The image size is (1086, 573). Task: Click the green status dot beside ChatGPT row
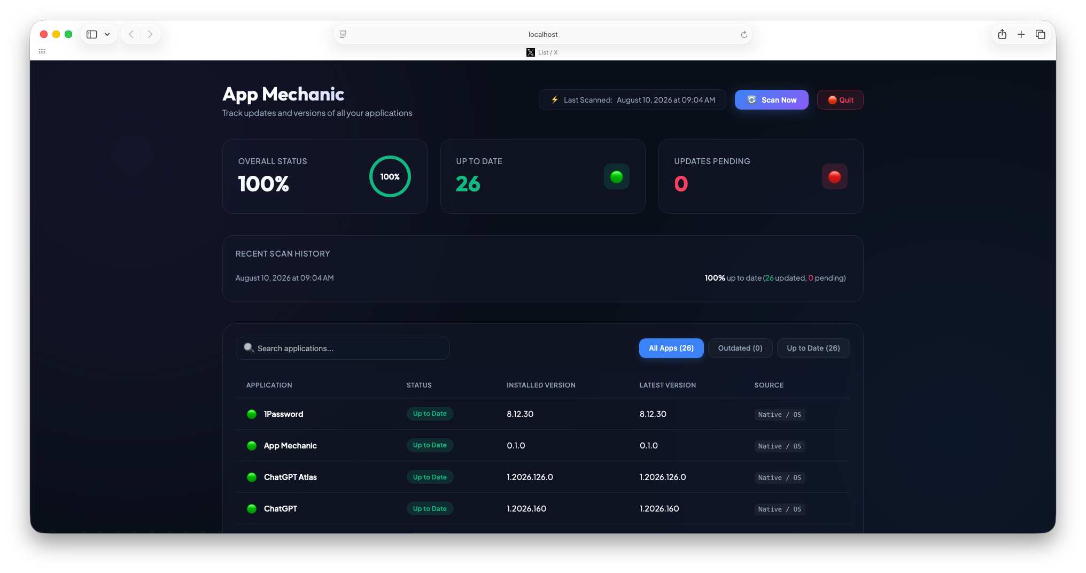(252, 509)
